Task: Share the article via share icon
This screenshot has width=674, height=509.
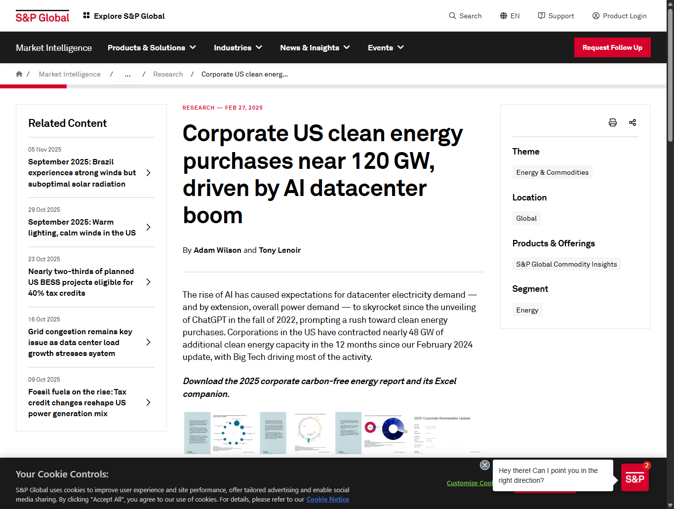Action: 633,122
